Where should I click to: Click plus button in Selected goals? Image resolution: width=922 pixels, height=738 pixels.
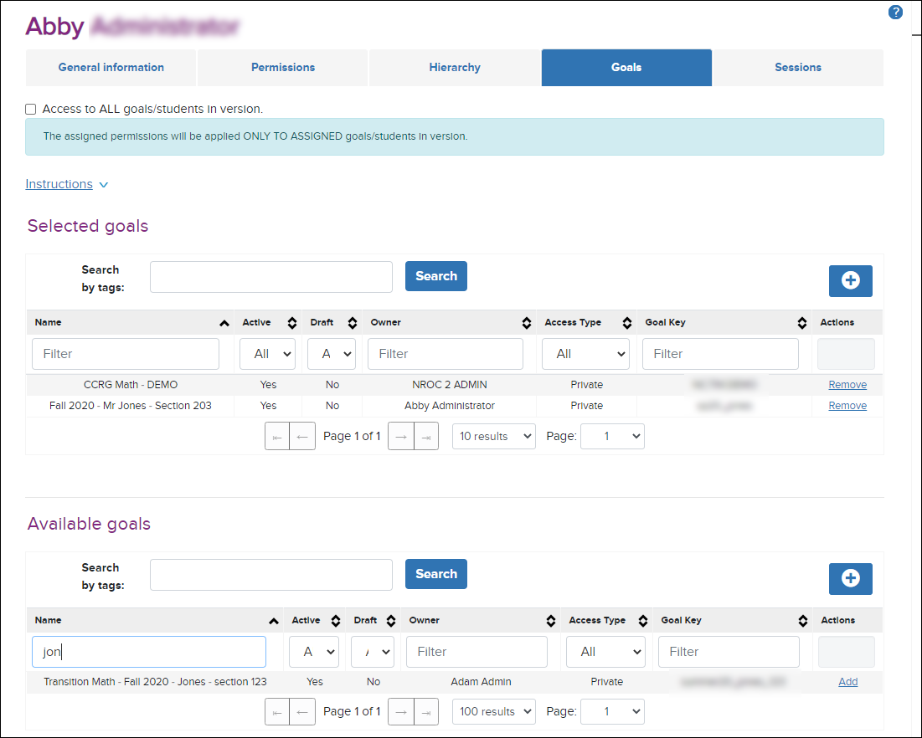(x=850, y=280)
